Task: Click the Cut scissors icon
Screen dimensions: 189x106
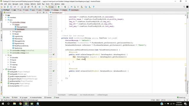Action: (x=22, y=7)
